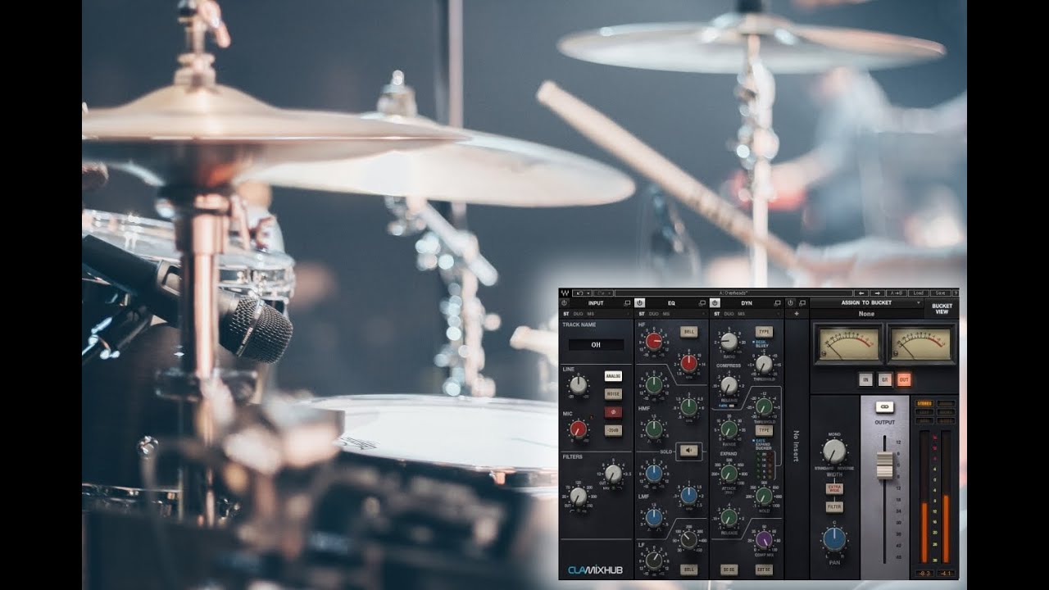Toggle the INPUT section power button
Viewport: 1049px width, 590px height.
(x=565, y=303)
